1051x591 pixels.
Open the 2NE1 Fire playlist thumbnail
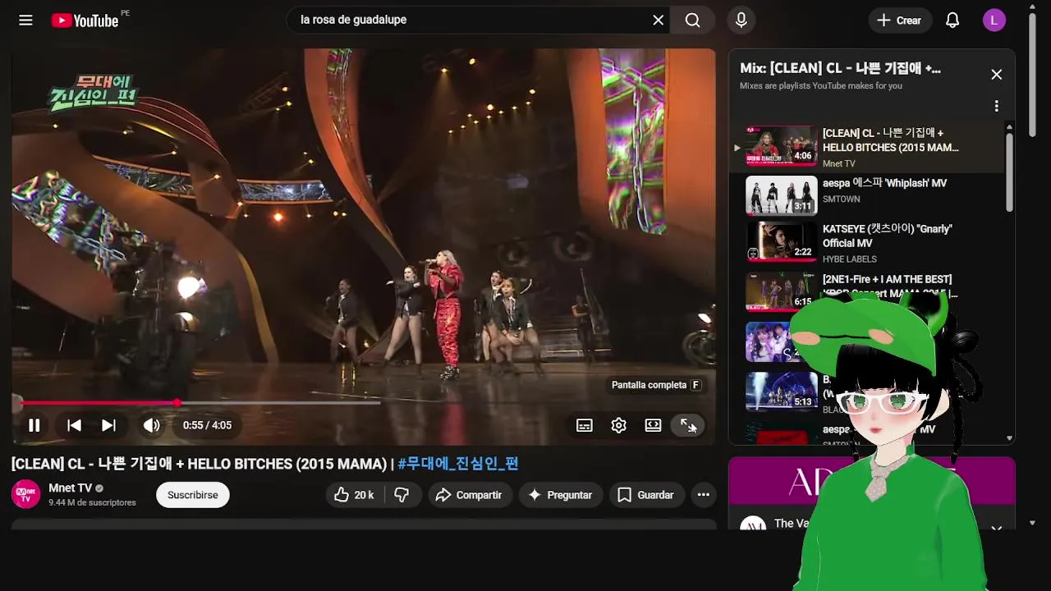tap(782, 291)
